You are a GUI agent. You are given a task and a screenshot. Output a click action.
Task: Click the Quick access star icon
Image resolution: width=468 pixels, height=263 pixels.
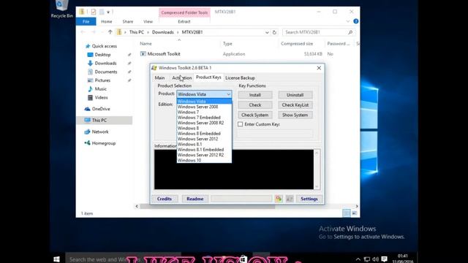coord(88,46)
